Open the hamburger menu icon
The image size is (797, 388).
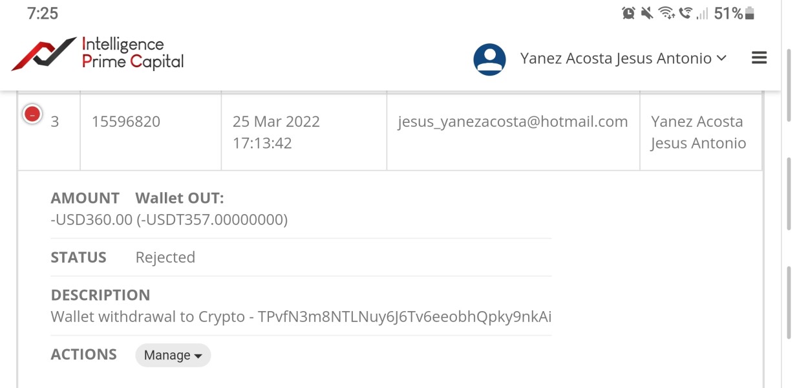click(759, 58)
